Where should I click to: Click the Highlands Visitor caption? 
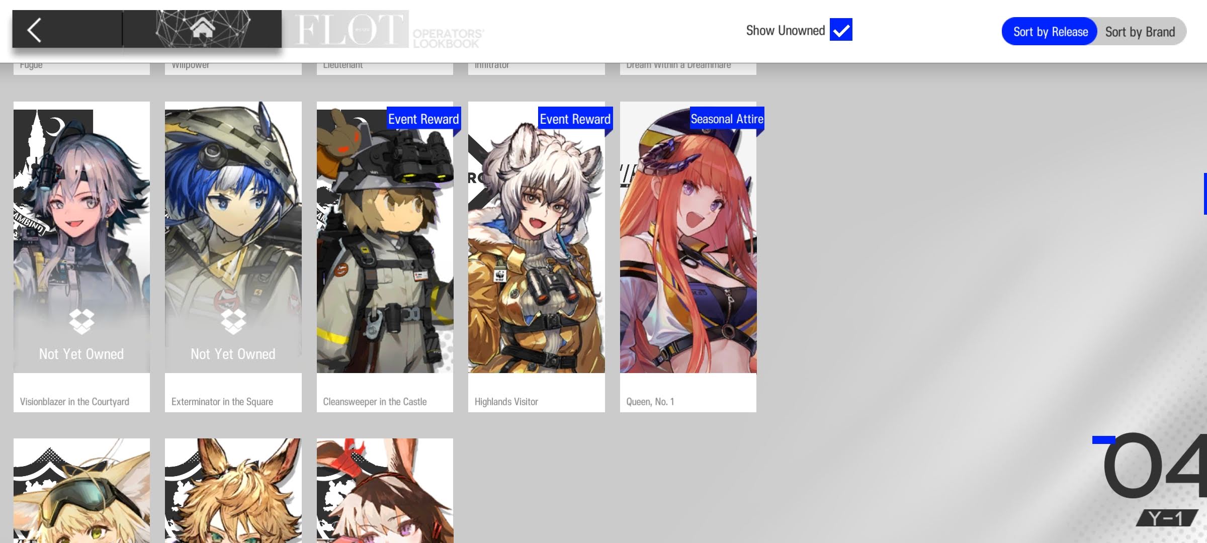(506, 402)
